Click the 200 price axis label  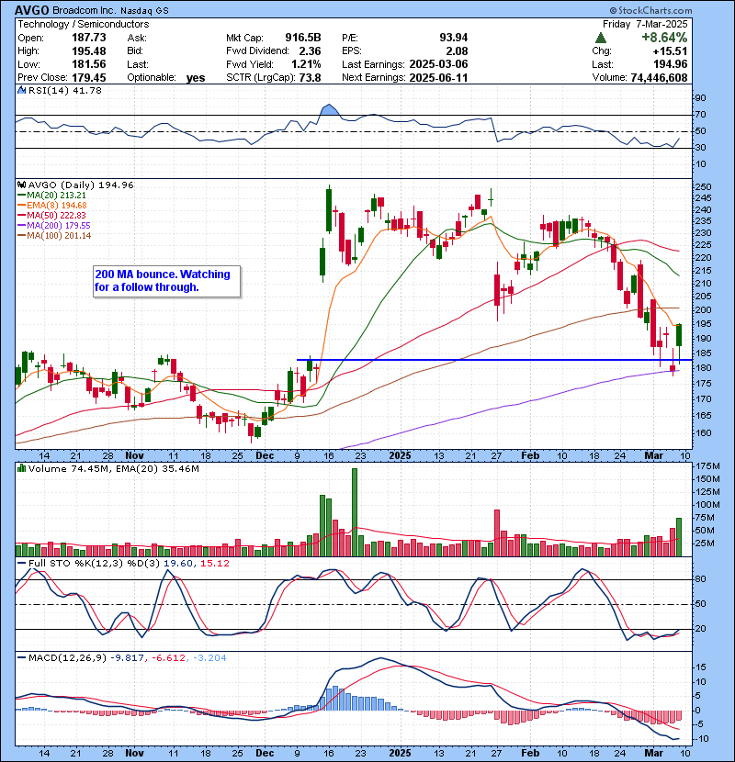coord(704,309)
